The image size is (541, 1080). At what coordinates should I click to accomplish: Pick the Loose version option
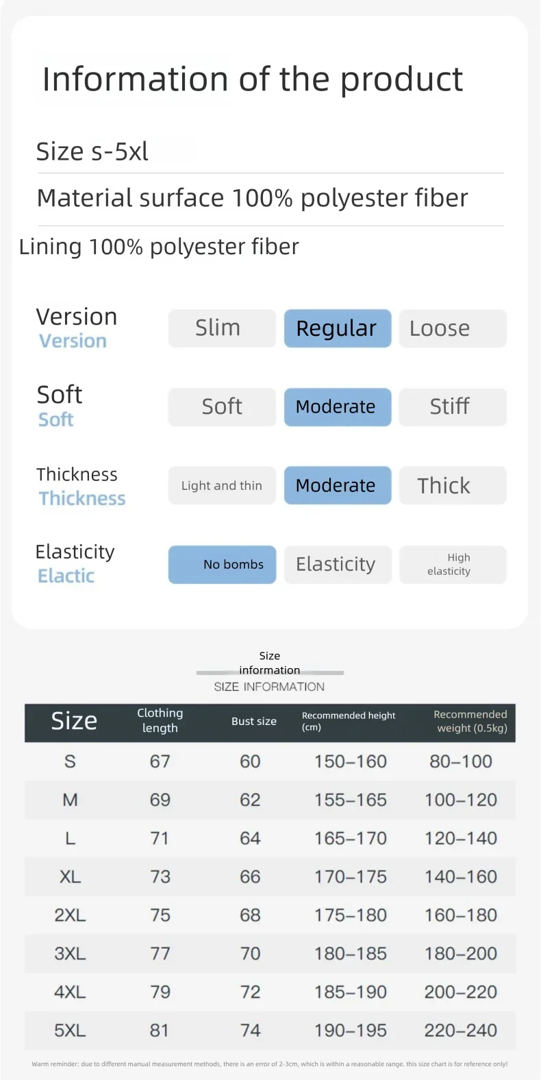453,328
